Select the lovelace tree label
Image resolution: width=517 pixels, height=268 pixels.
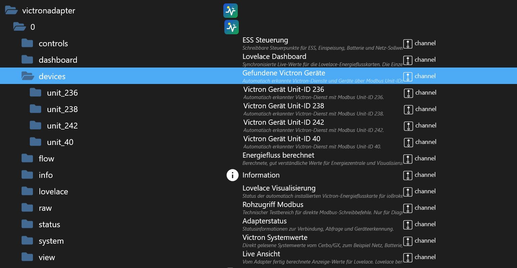tap(54, 192)
